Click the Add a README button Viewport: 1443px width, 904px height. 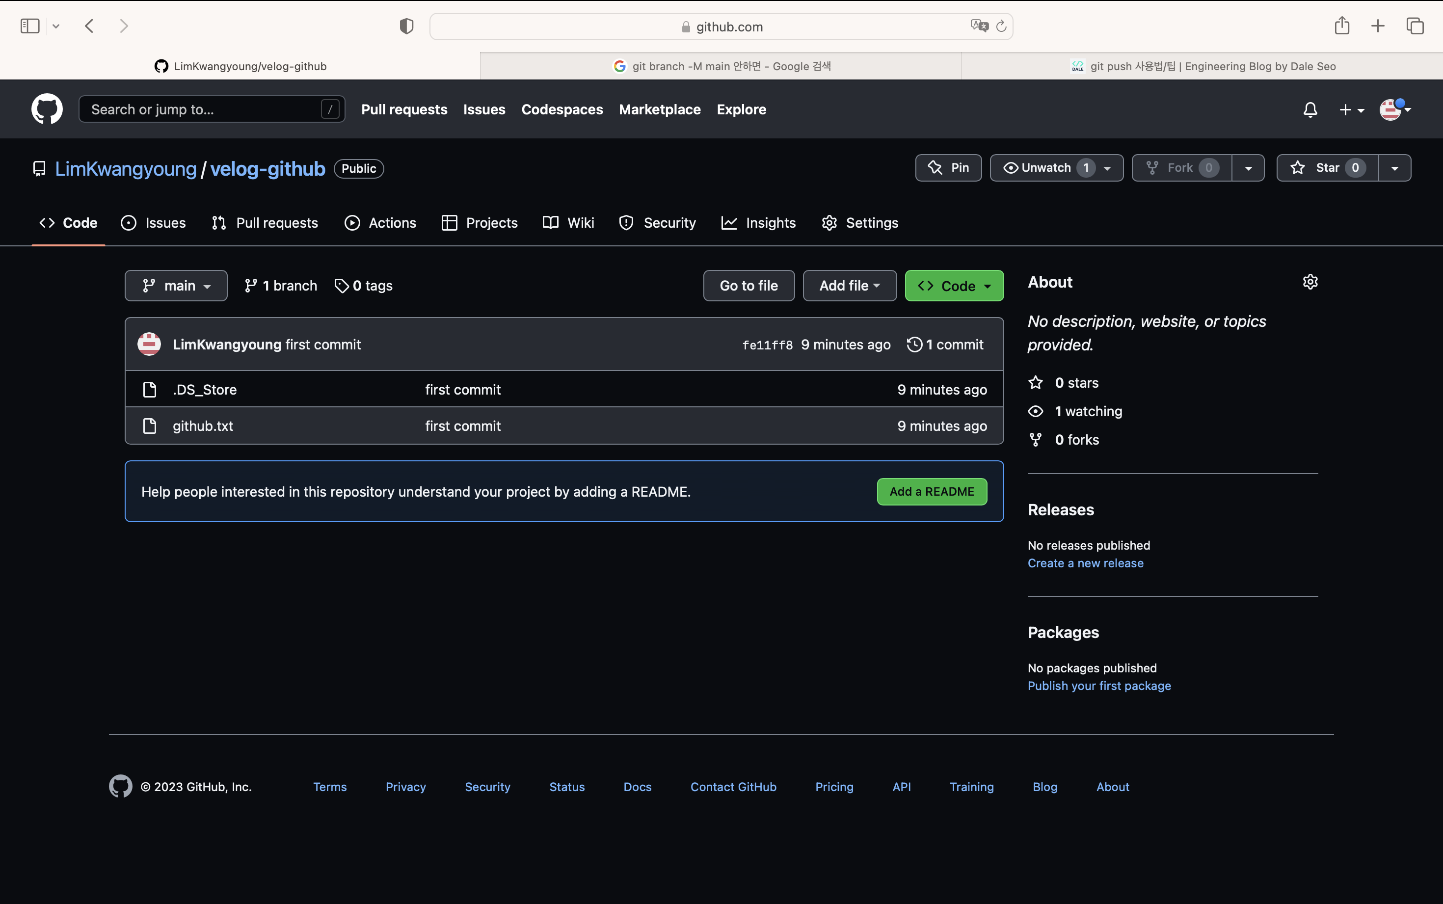tap(931, 491)
